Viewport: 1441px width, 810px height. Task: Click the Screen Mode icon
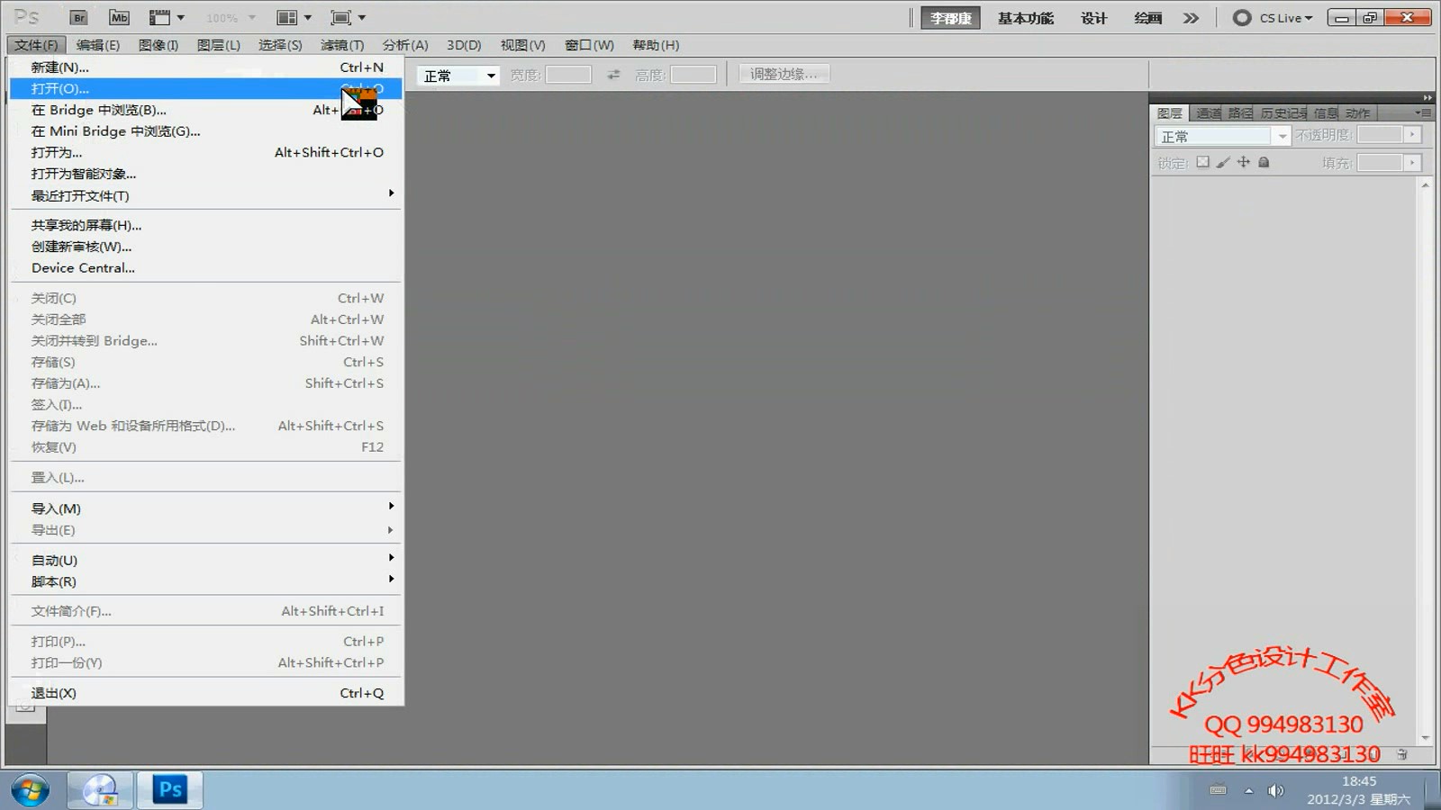point(340,17)
